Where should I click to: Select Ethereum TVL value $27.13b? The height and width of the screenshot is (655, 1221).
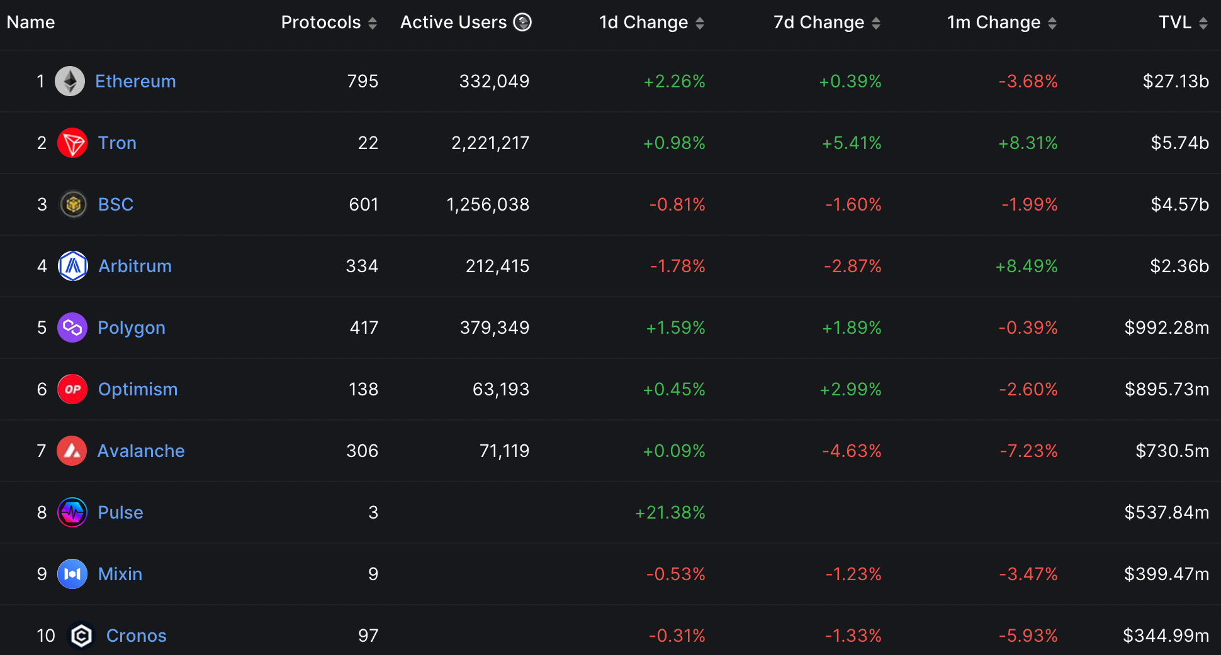[x=1176, y=81]
